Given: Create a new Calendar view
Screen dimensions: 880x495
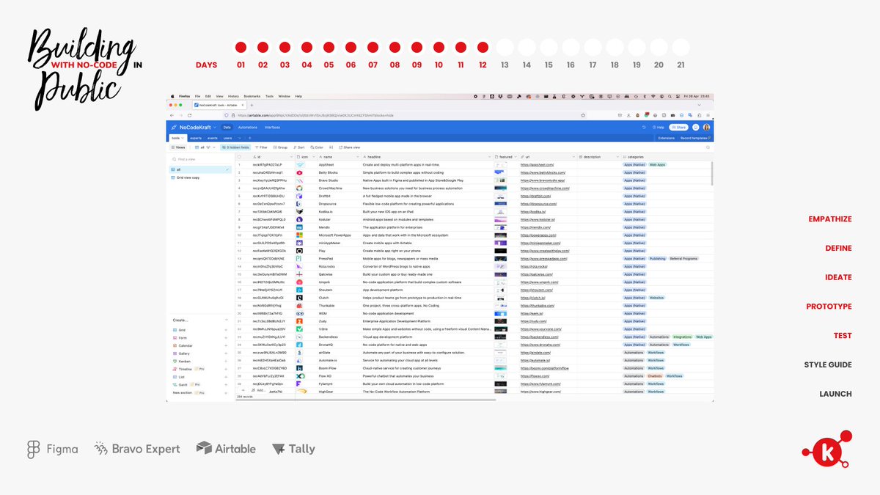Looking at the screenshot, I should [199, 345].
